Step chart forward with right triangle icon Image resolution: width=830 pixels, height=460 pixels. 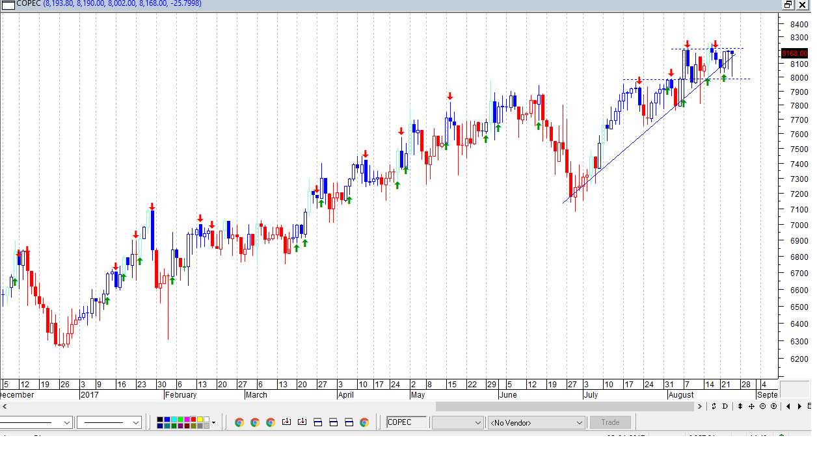click(x=799, y=407)
